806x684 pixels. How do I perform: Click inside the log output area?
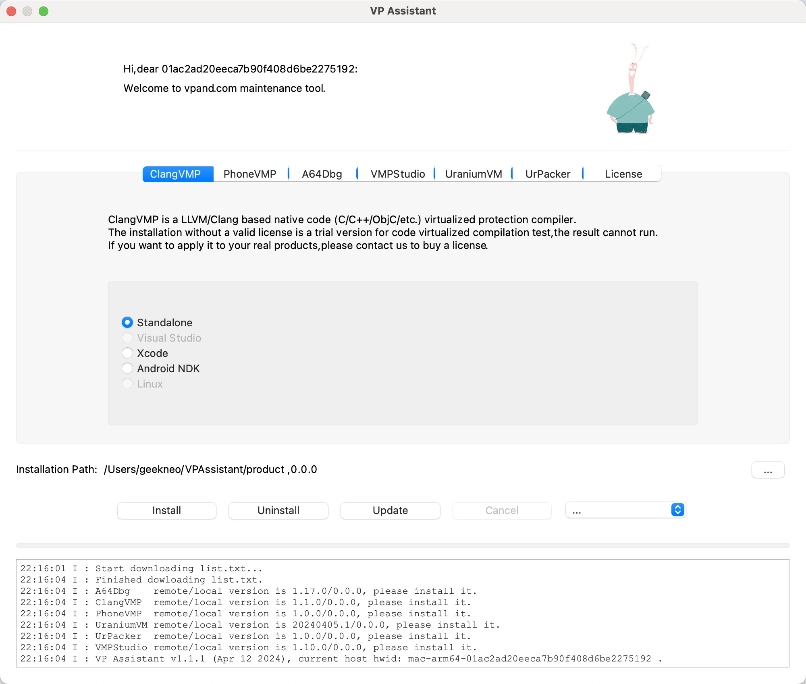402,613
